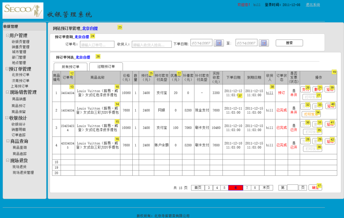This screenshot has width=344, height=218.
Task: Open 济南预订单 in the sidebar
Action: (x=20, y=80)
